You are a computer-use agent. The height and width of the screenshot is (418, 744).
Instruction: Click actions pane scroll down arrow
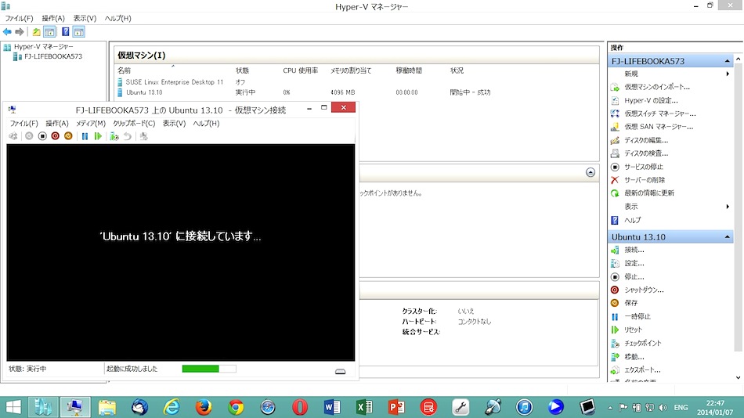[x=739, y=377]
